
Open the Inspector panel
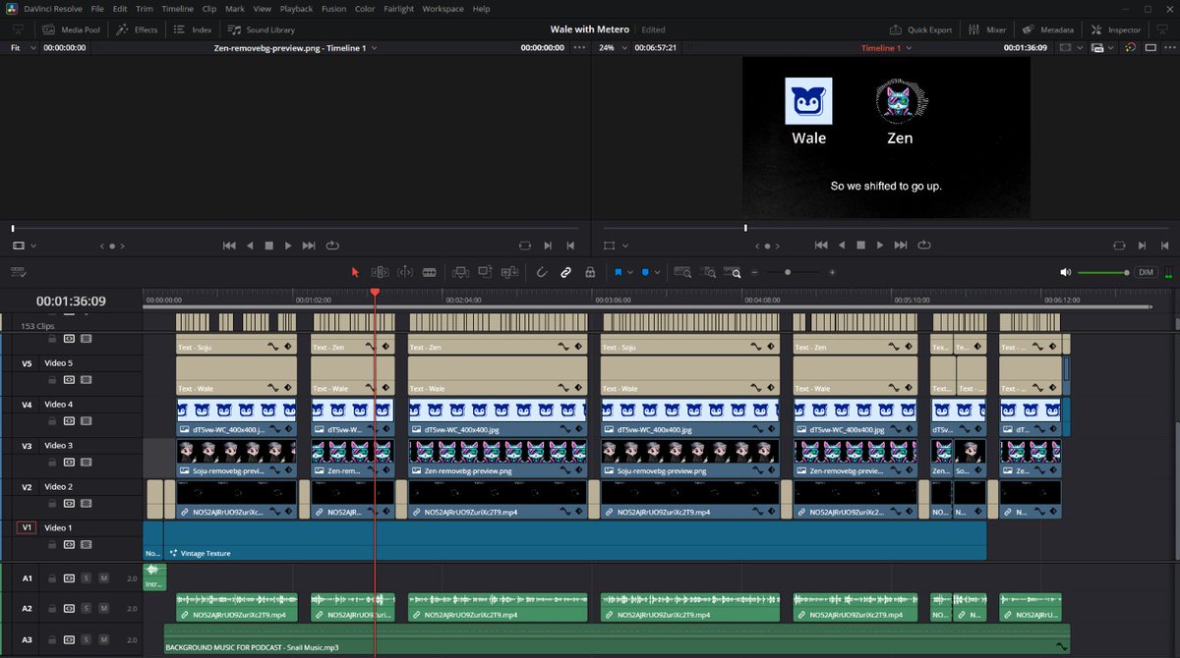tap(1116, 29)
